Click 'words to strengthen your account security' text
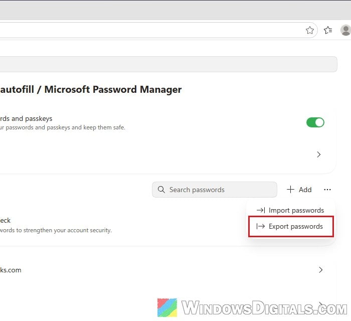The width and height of the screenshot is (351, 321). point(56,230)
